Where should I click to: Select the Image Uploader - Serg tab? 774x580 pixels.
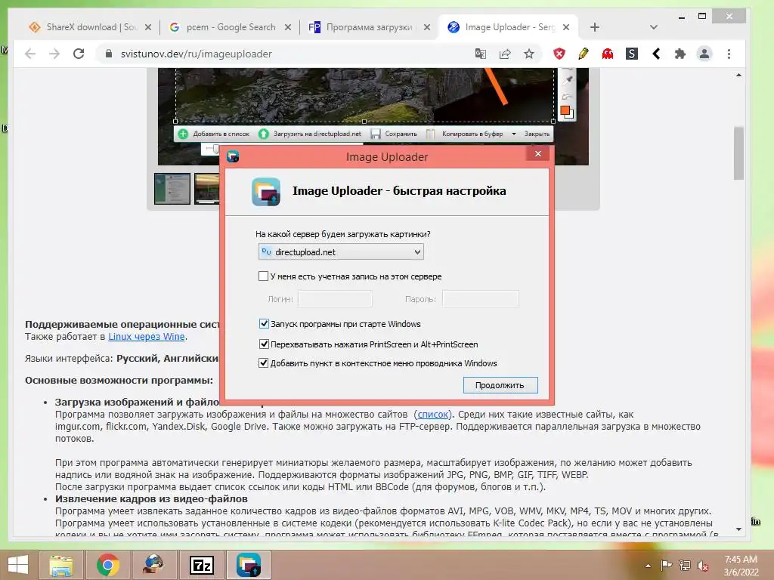509,27
